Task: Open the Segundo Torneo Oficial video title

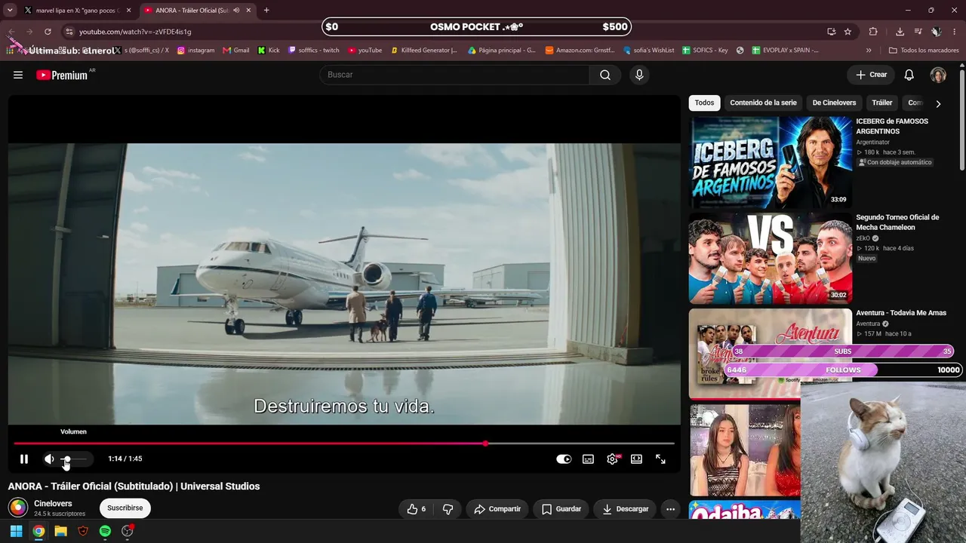Action: [x=897, y=222]
